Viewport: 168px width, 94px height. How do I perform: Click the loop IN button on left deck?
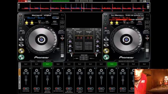(27, 23)
